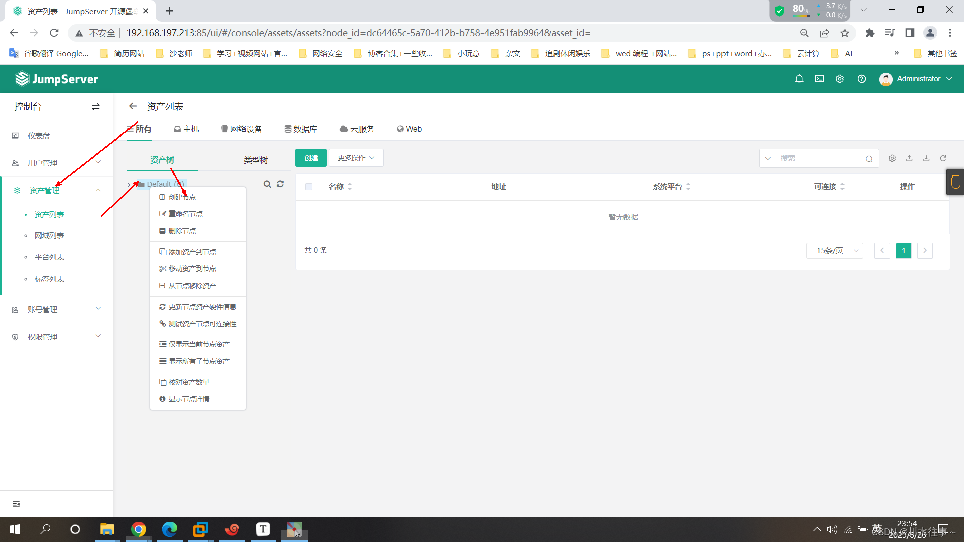Collapse the sidebar with the bottom icon

click(16, 504)
